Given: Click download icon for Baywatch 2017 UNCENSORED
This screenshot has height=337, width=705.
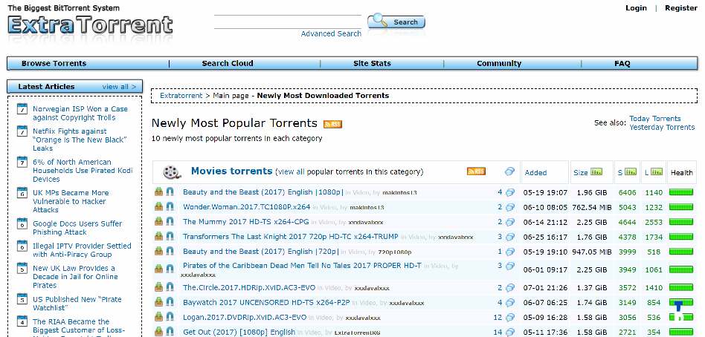Looking at the screenshot, I should pyautogui.click(x=158, y=302).
